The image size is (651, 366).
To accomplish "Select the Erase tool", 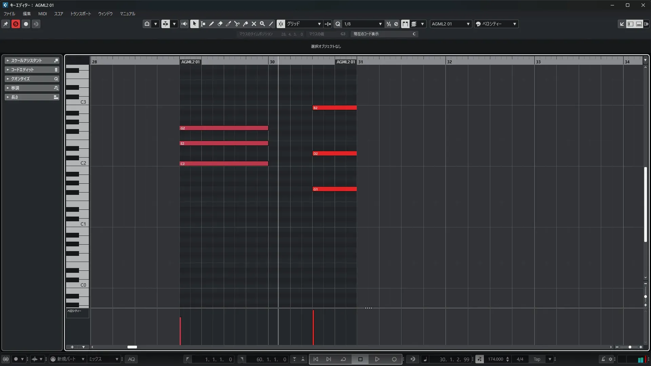I will 220,24.
